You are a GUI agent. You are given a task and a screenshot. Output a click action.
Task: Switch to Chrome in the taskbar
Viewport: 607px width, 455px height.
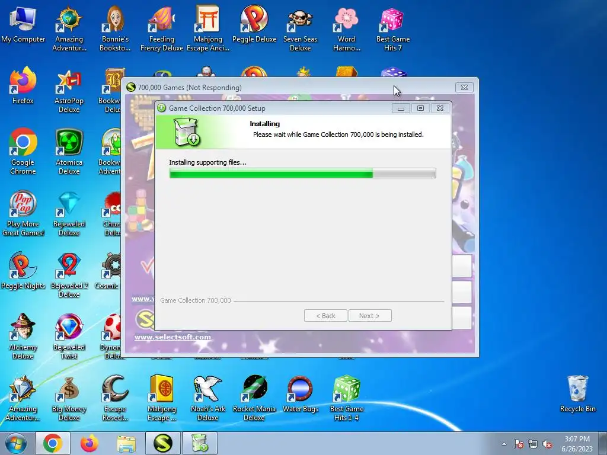[x=53, y=443]
